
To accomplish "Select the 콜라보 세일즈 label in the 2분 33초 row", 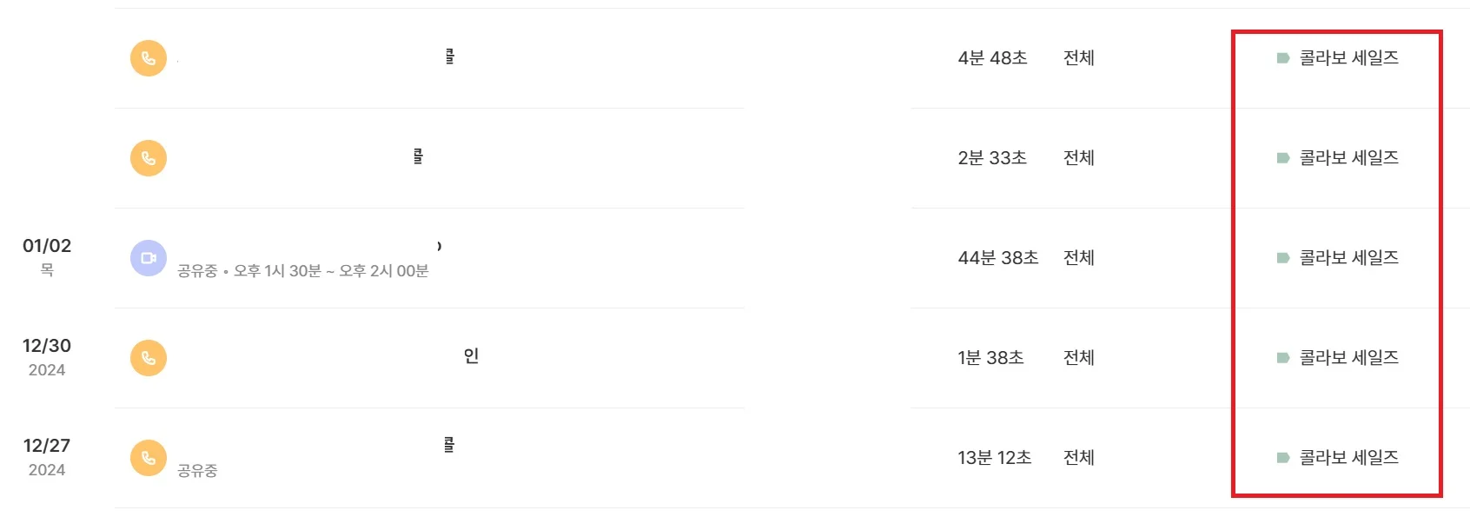I will click(1348, 158).
